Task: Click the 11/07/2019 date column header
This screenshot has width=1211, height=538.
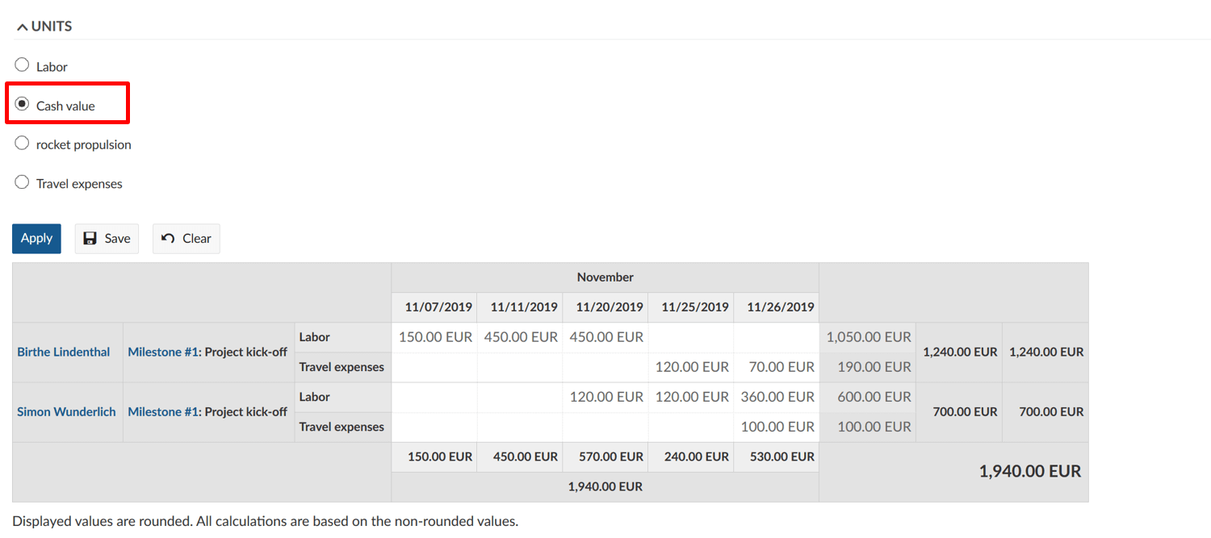Action: click(438, 307)
